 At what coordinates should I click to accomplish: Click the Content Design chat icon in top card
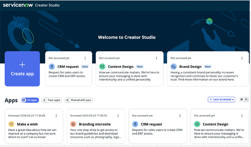click(102, 66)
